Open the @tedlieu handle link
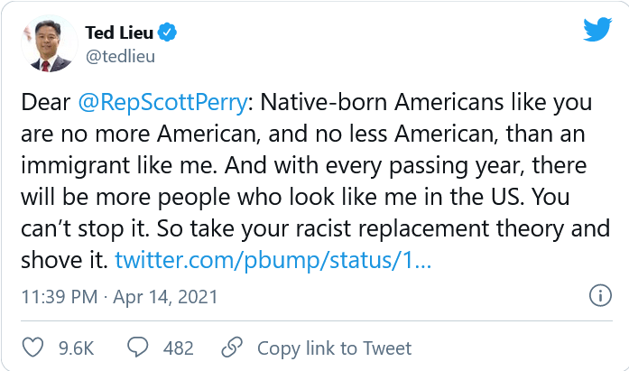Screen dimensions: 629x371 pos(121,57)
